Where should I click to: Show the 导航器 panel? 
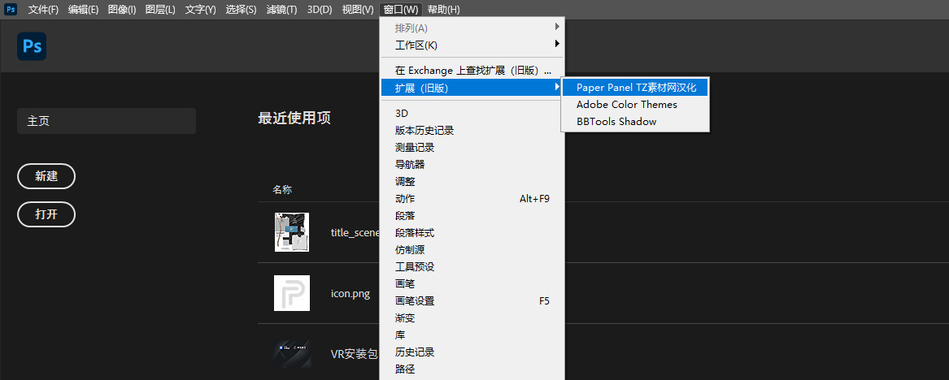(472, 164)
